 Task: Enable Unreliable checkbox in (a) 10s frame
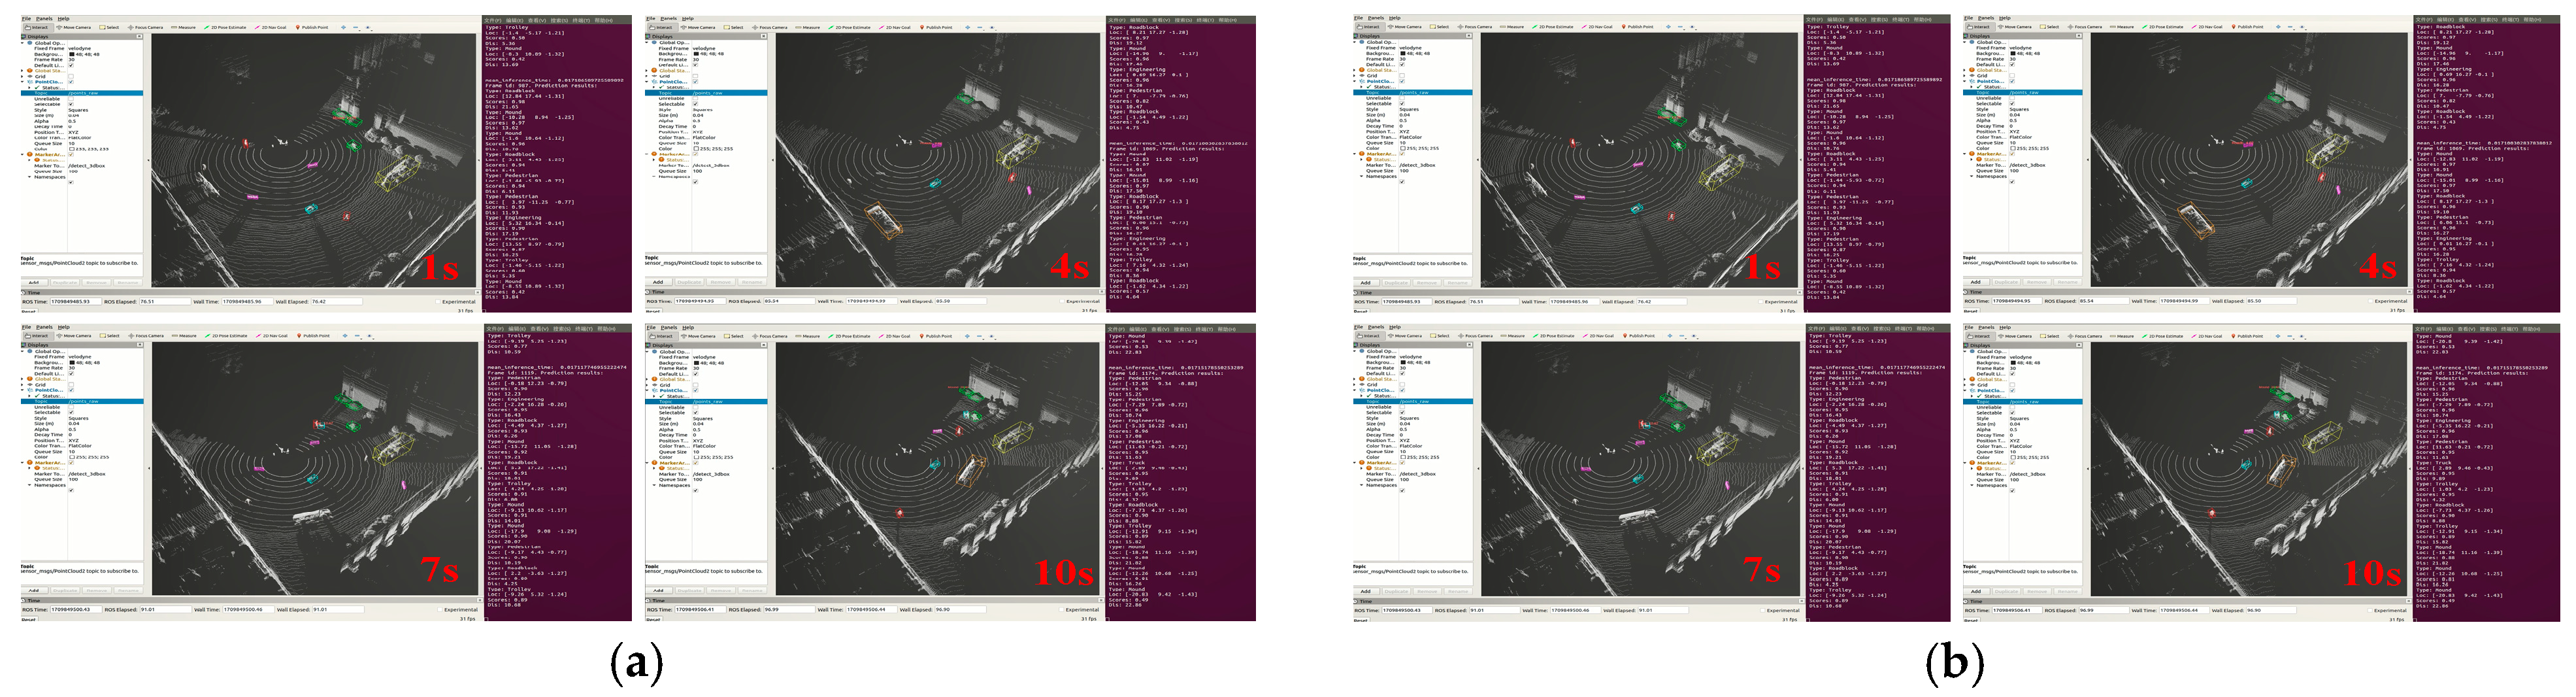click(x=695, y=407)
